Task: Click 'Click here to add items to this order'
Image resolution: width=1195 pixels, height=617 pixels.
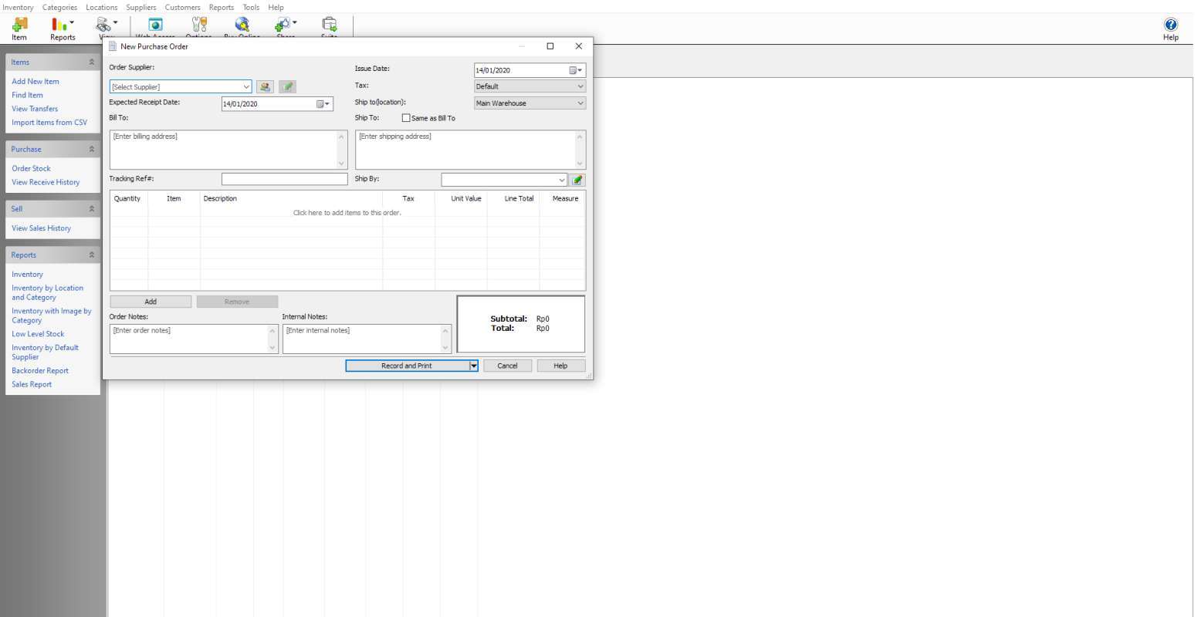Action: tap(347, 213)
